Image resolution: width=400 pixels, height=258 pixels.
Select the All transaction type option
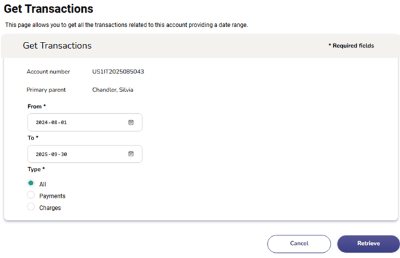point(31,183)
